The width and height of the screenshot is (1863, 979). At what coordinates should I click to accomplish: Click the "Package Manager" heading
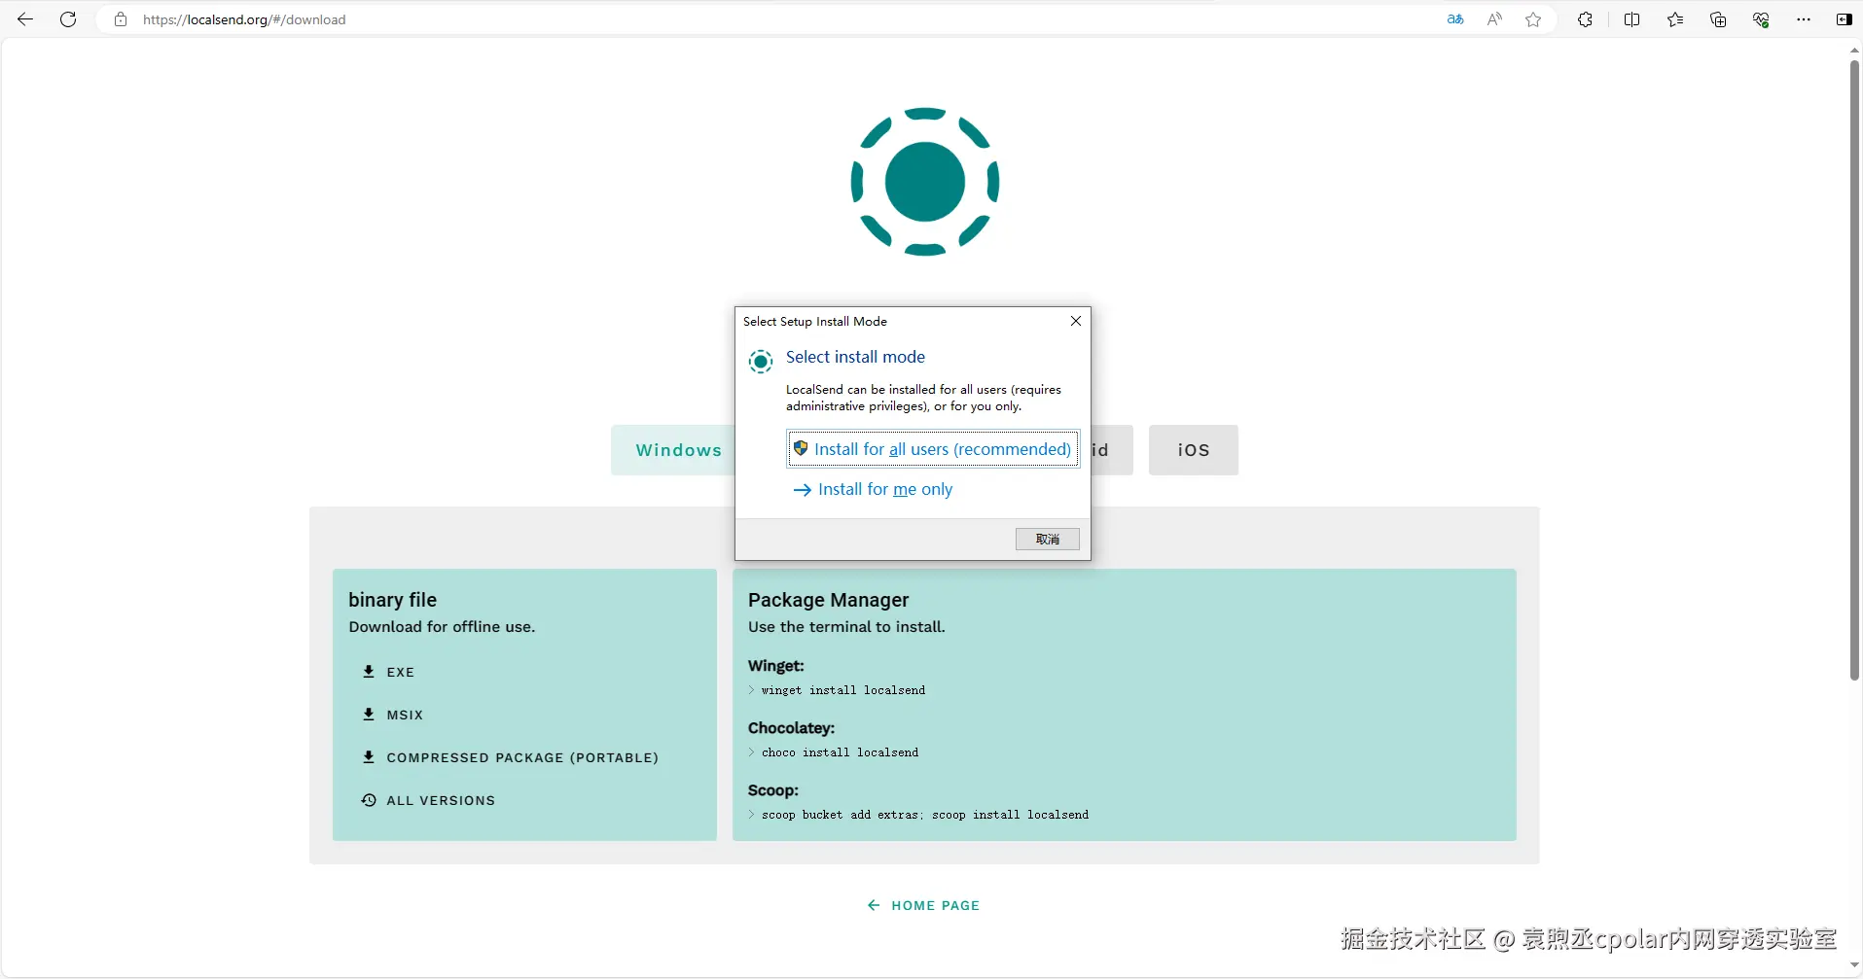click(x=829, y=600)
